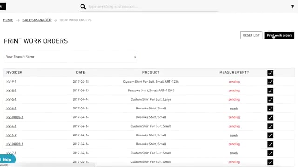The height and width of the screenshot is (167, 298).
Task: Click the Custom Shirt product in INV-4-1 row
Action: click(151, 126)
